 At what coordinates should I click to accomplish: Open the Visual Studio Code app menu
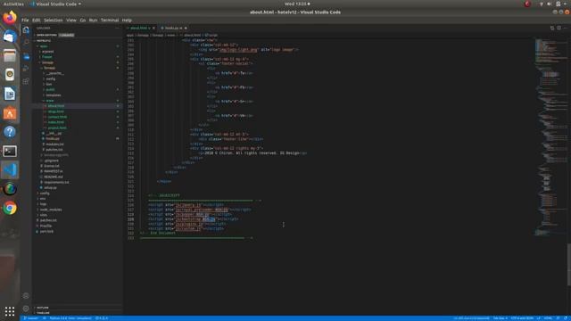point(55,4)
